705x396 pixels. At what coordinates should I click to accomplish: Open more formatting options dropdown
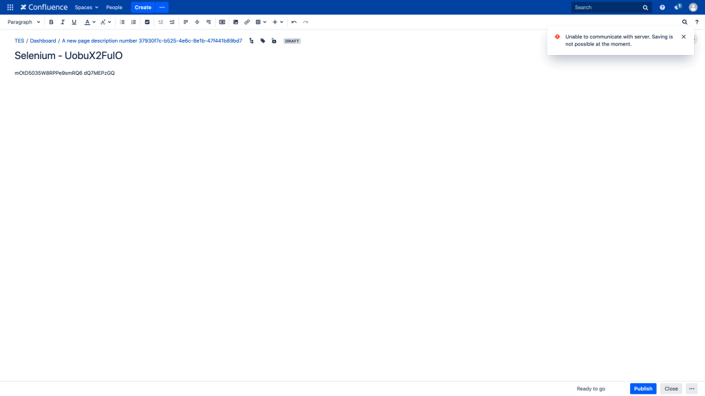coord(105,22)
